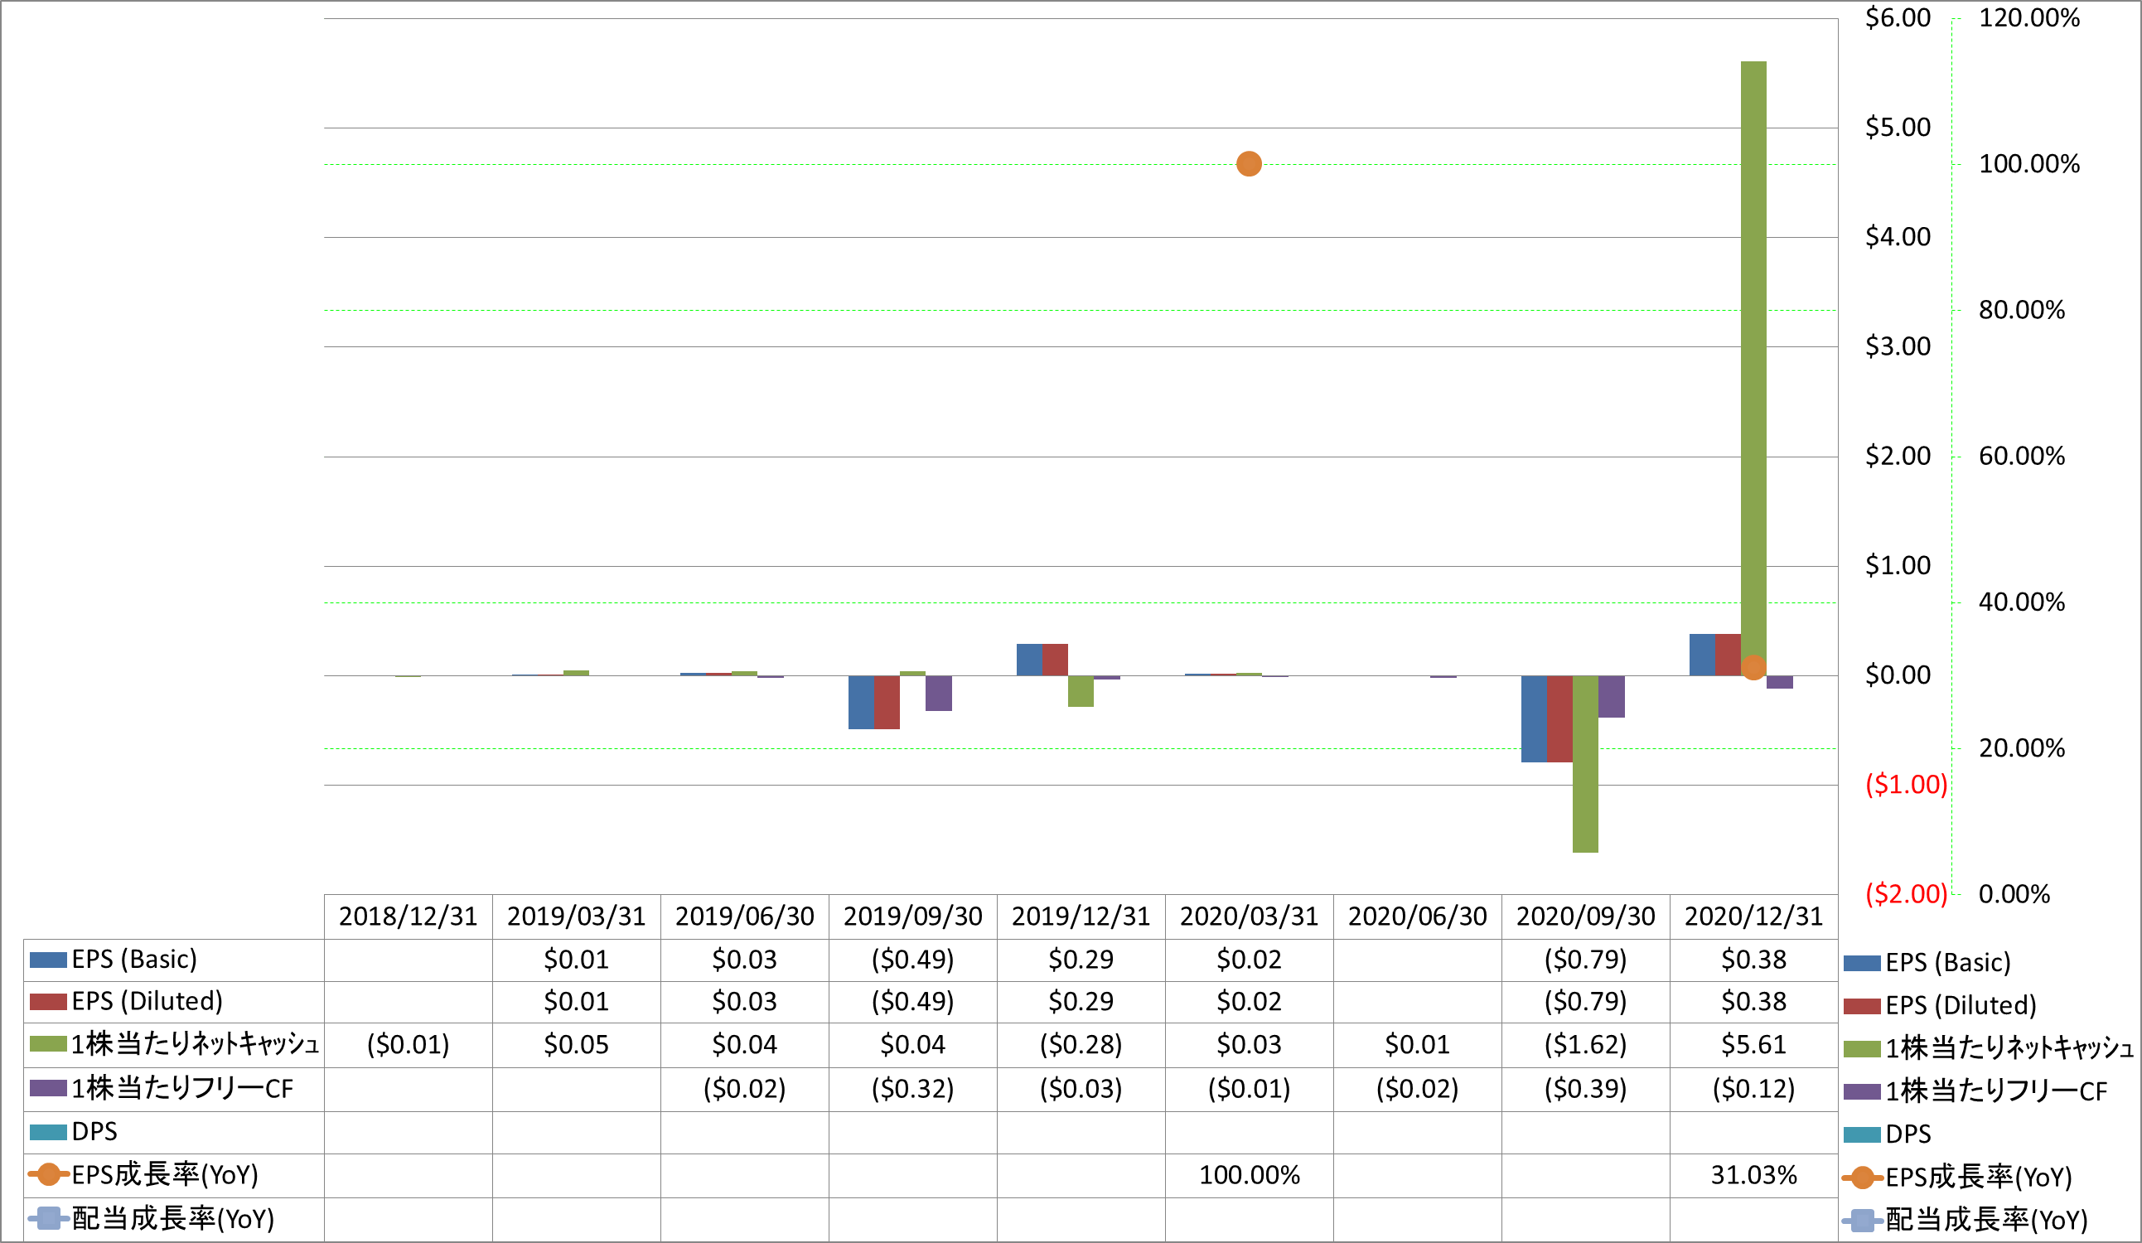
Task: Click the ($1.00) red axis label
Action: [1907, 784]
